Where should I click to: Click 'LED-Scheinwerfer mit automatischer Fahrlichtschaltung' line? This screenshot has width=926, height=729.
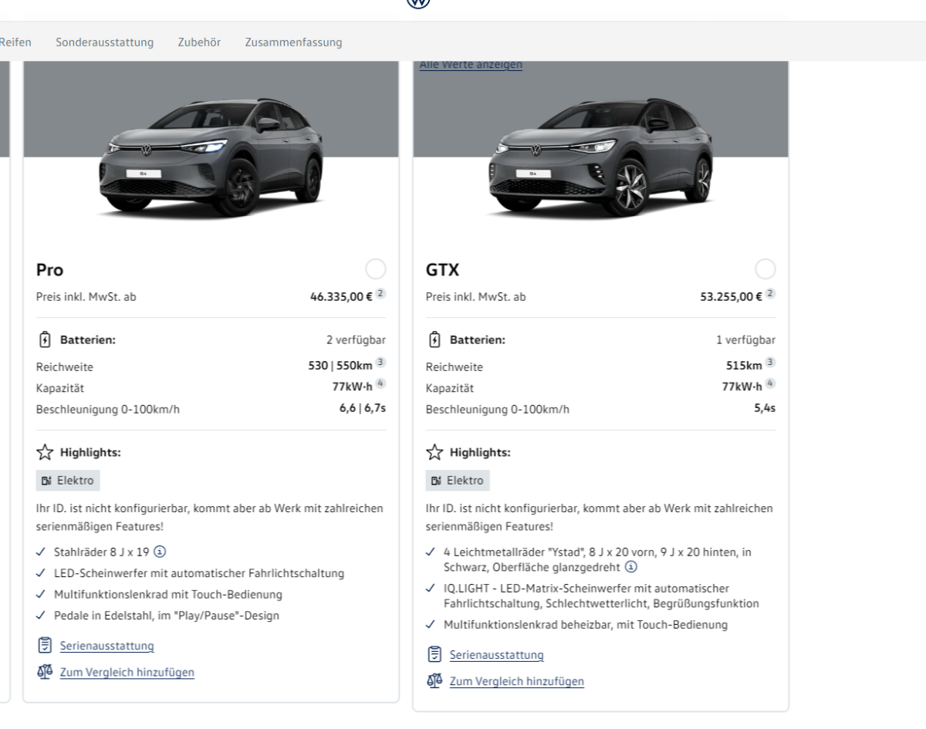point(199,573)
